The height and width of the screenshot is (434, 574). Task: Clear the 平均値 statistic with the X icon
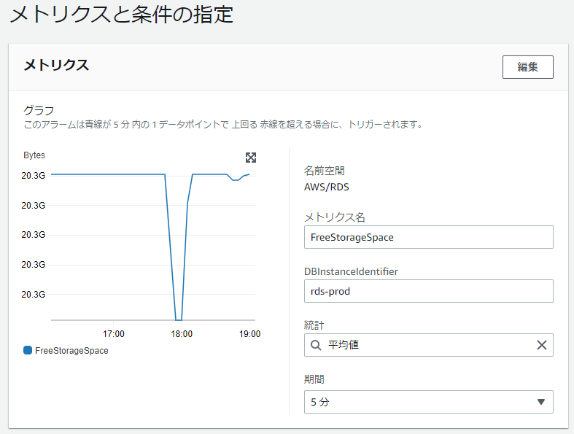coord(541,345)
